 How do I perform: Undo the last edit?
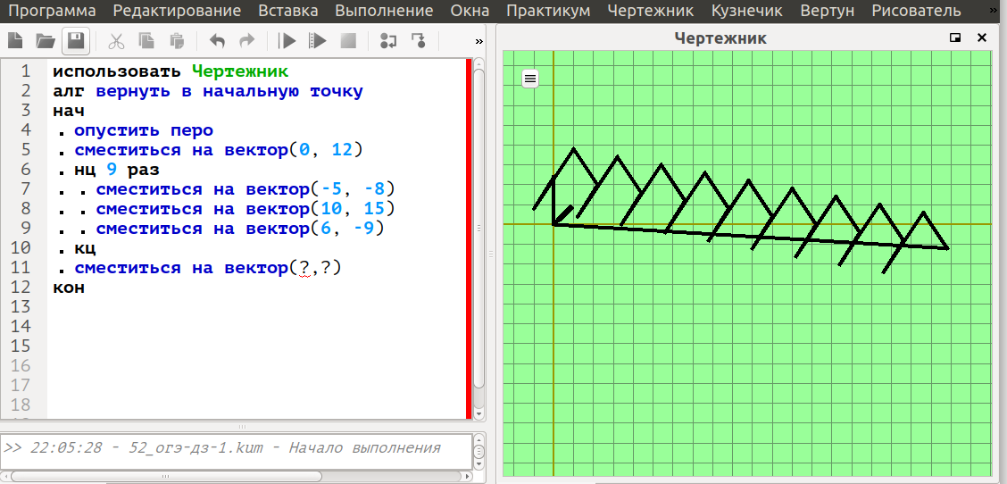coord(218,41)
